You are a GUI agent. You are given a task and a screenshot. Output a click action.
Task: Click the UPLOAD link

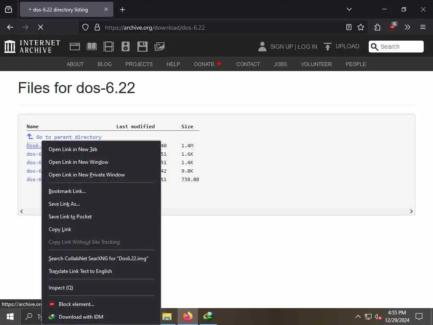pos(342,47)
